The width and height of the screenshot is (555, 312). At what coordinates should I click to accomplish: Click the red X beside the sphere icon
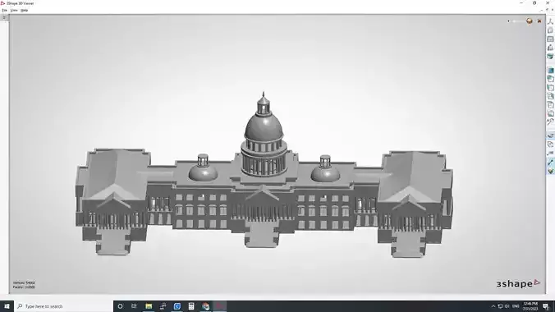[x=539, y=21]
